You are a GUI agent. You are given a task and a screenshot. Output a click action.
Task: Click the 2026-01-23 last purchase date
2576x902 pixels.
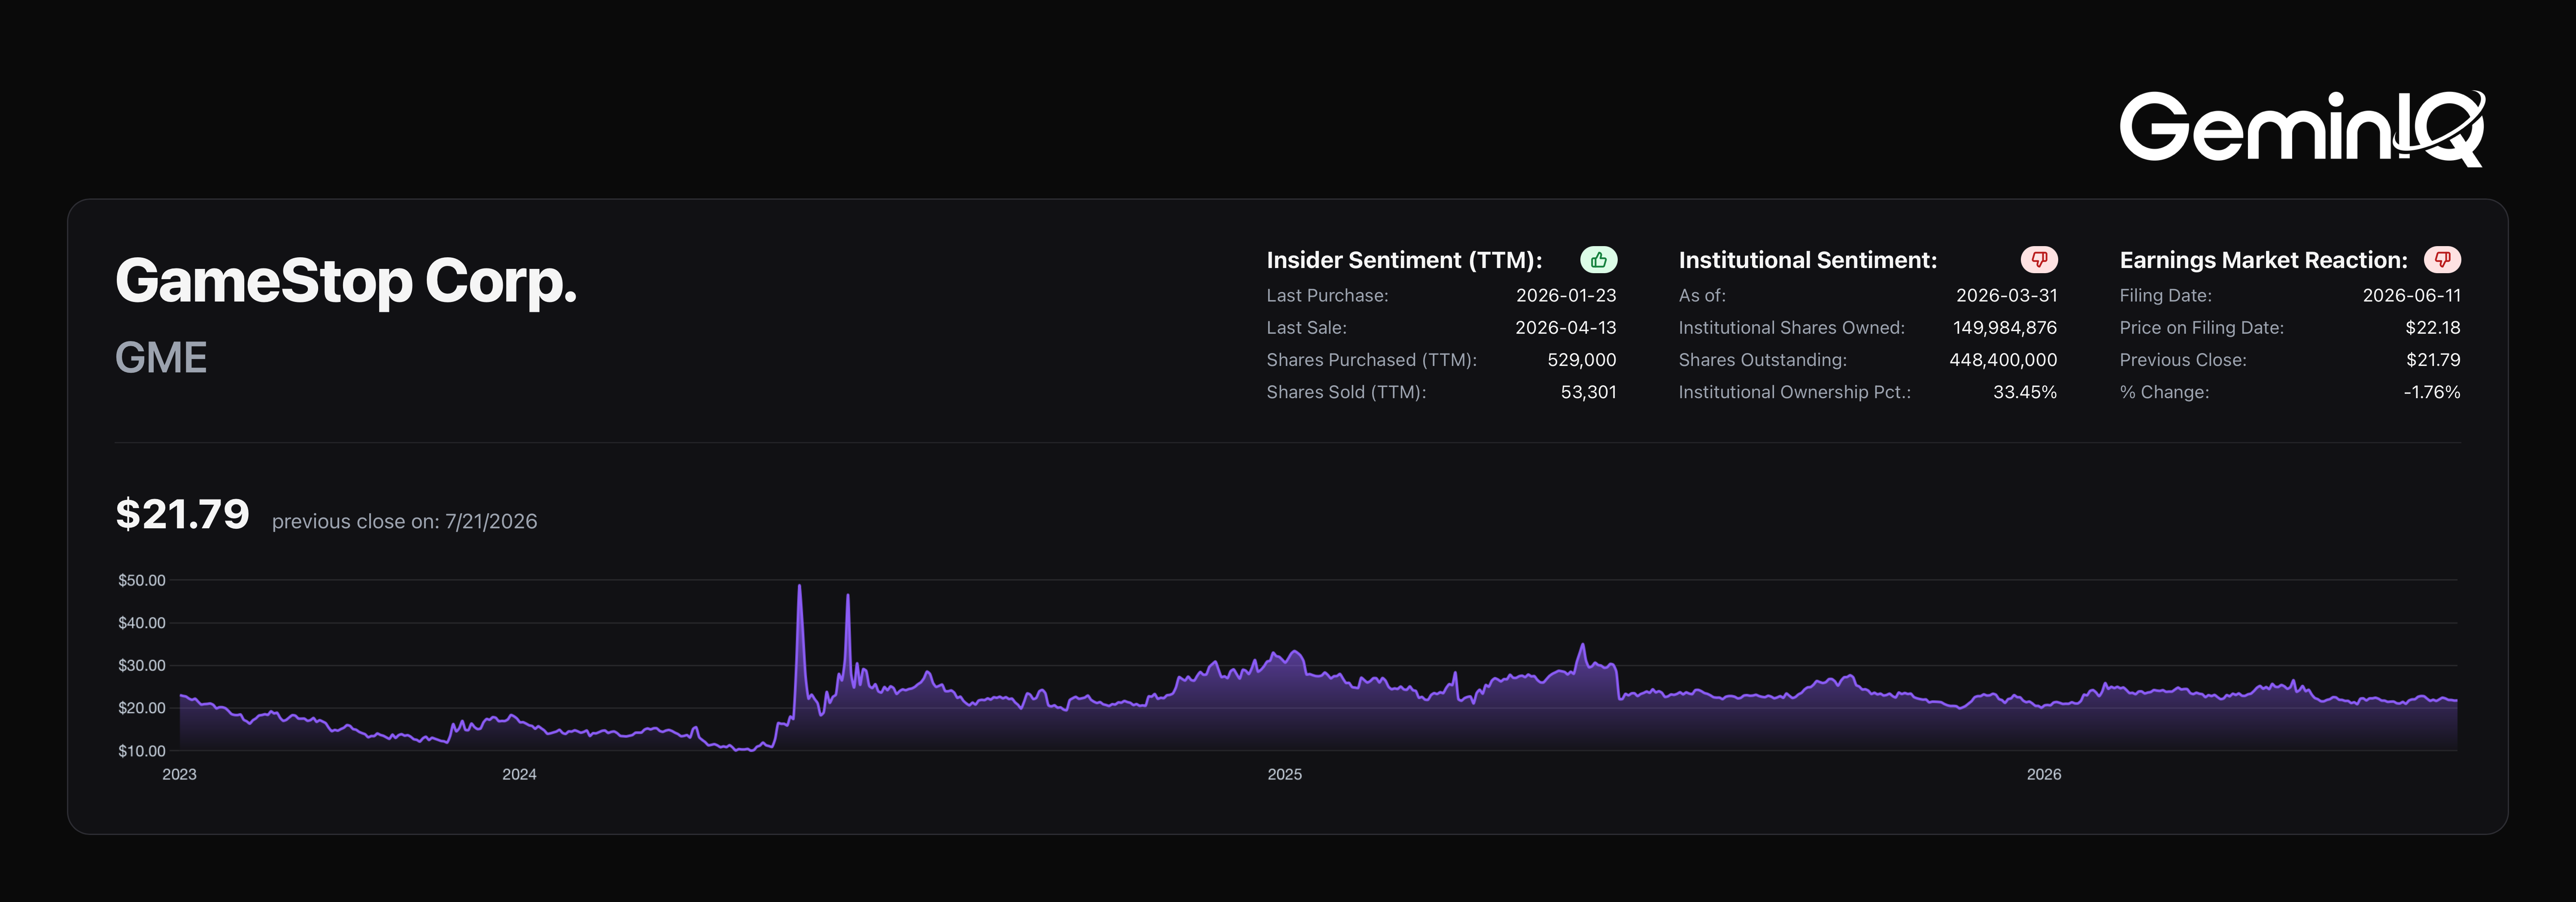tap(1566, 296)
